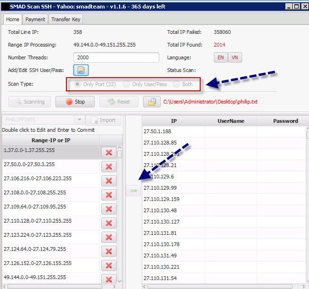
Task: Click the Reset button
Action: click(x=119, y=102)
